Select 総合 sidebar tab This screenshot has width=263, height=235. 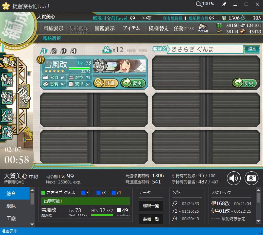[x=15, y=193]
